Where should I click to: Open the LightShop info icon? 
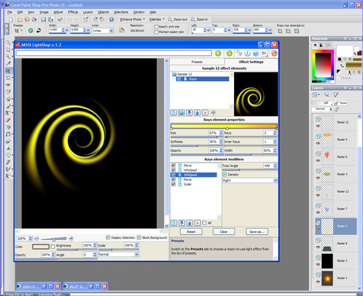247,53
